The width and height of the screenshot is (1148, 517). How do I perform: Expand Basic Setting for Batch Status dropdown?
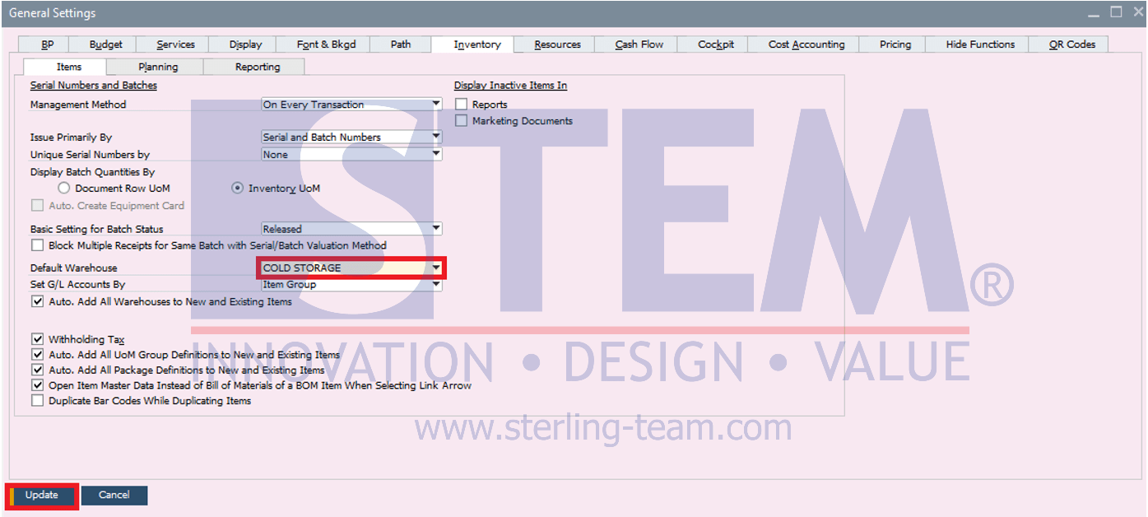[435, 229]
